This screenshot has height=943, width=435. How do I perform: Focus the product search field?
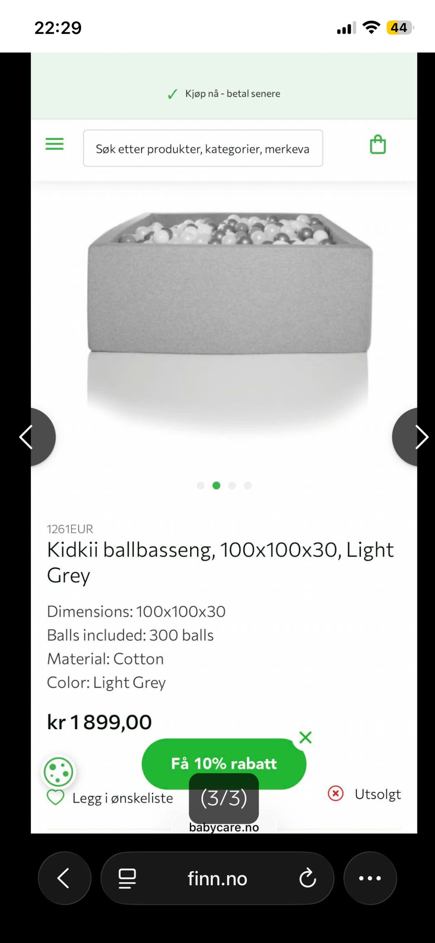click(203, 148)
